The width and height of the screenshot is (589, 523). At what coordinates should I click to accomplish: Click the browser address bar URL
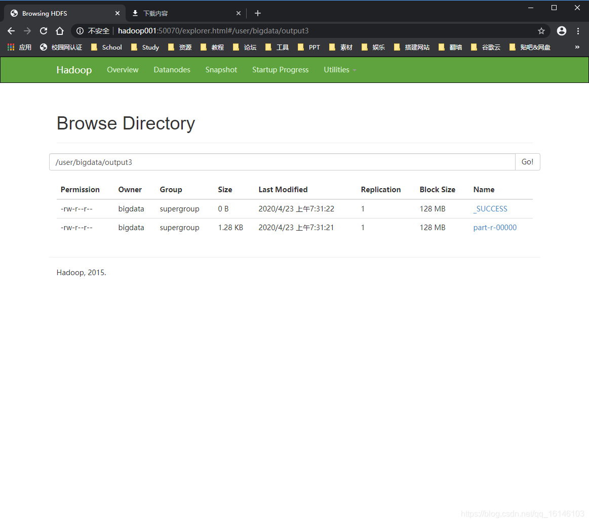(x=213, y=31)
